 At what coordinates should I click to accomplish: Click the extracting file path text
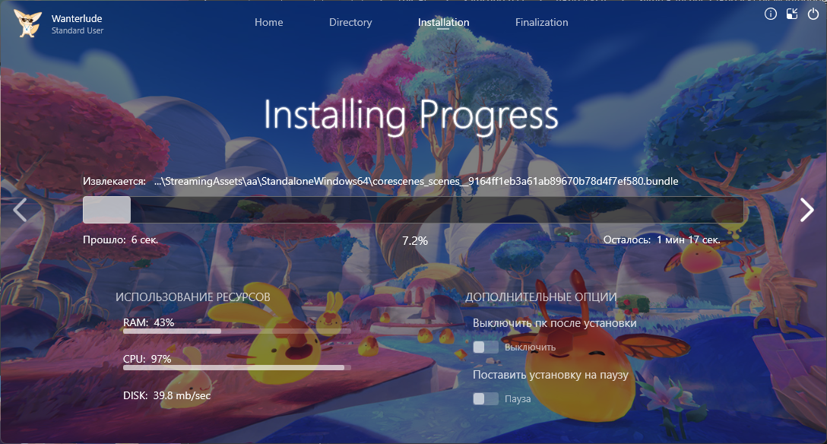point(416,182)
